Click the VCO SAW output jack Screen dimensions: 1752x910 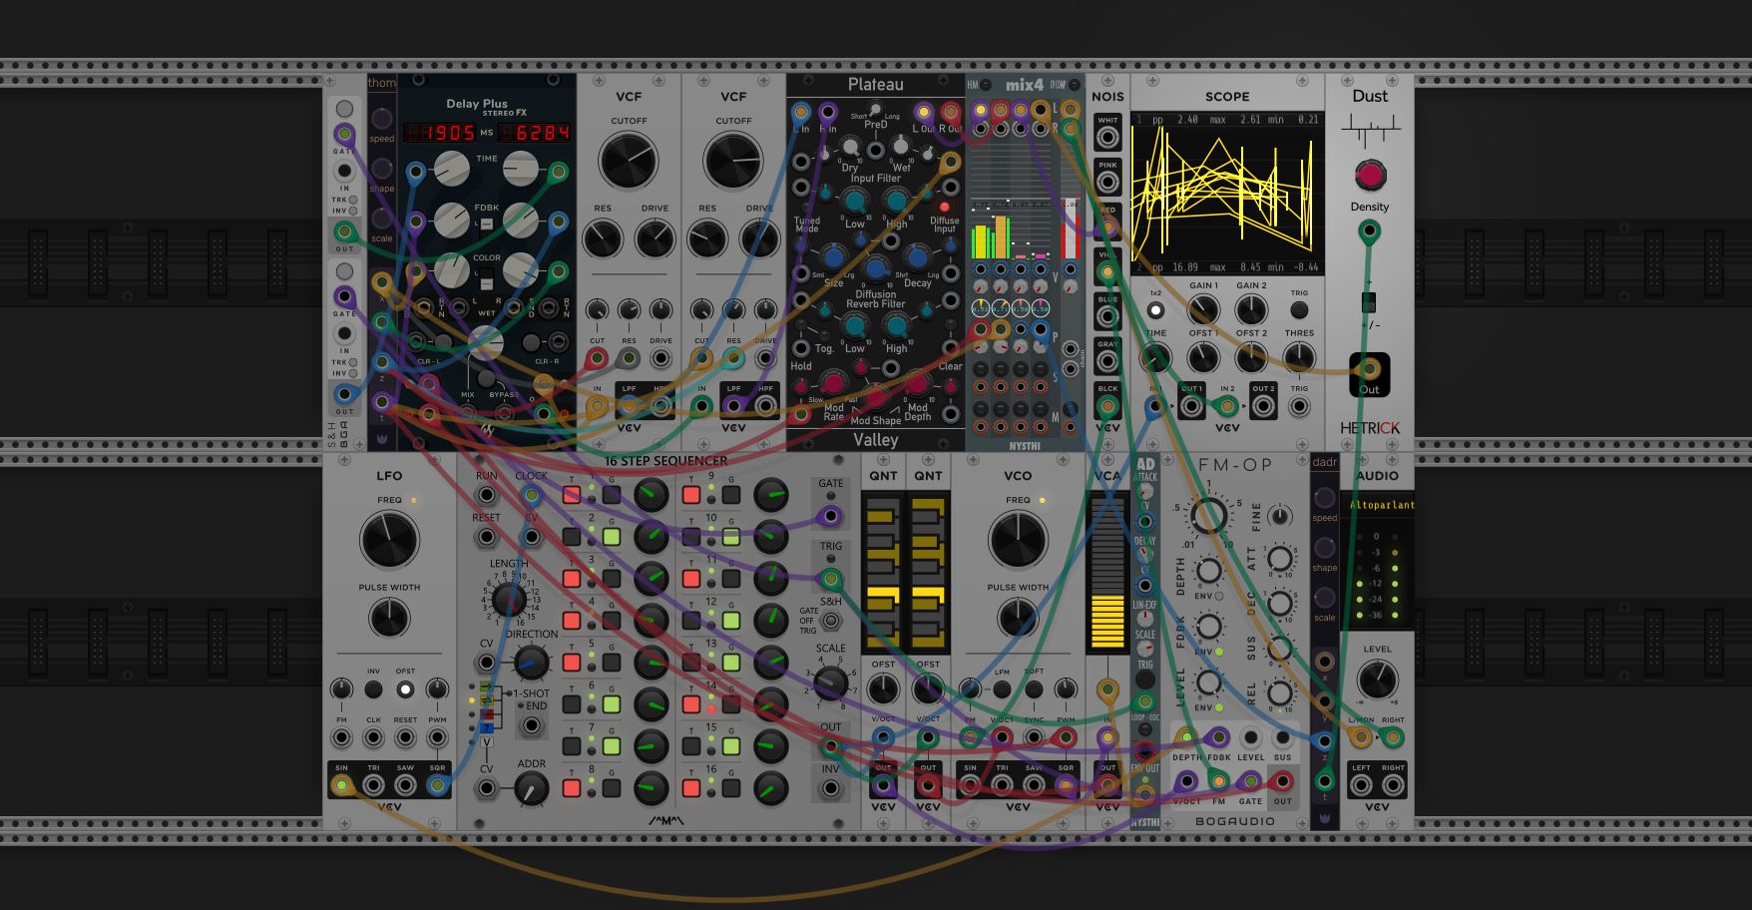(1034, 786)
